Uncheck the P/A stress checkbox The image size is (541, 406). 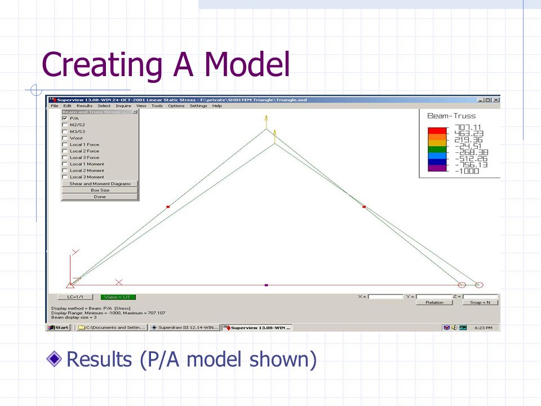click(64, 118)
